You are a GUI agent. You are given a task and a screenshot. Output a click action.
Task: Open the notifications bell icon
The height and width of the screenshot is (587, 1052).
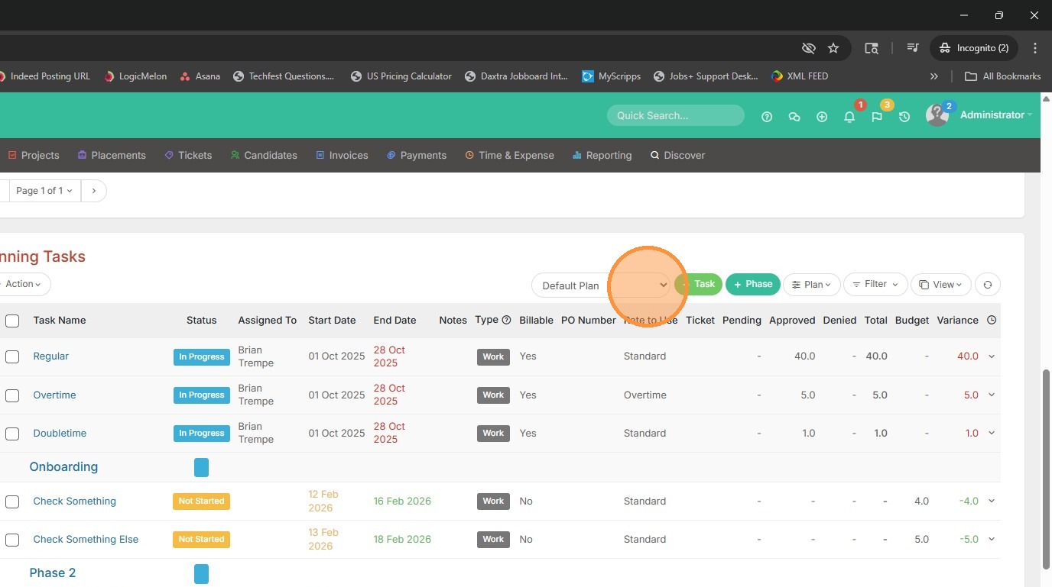(x=849, y=117)
